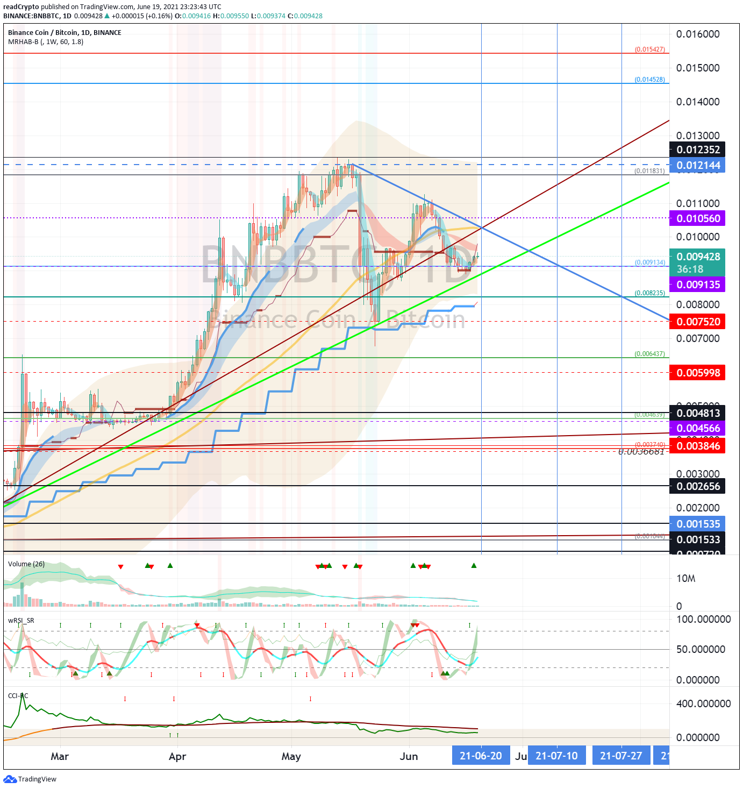Click the readCrypto author name
The width and height of the screenshot is (743, 789).
(21, 7)
